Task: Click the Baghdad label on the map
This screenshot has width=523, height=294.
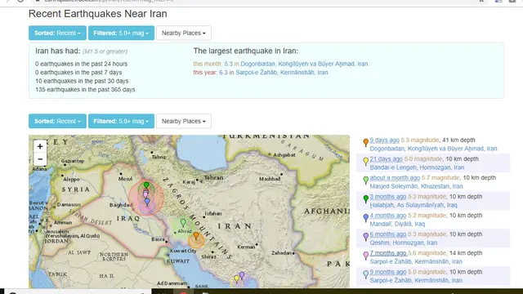Action: [x=121, y=205]
